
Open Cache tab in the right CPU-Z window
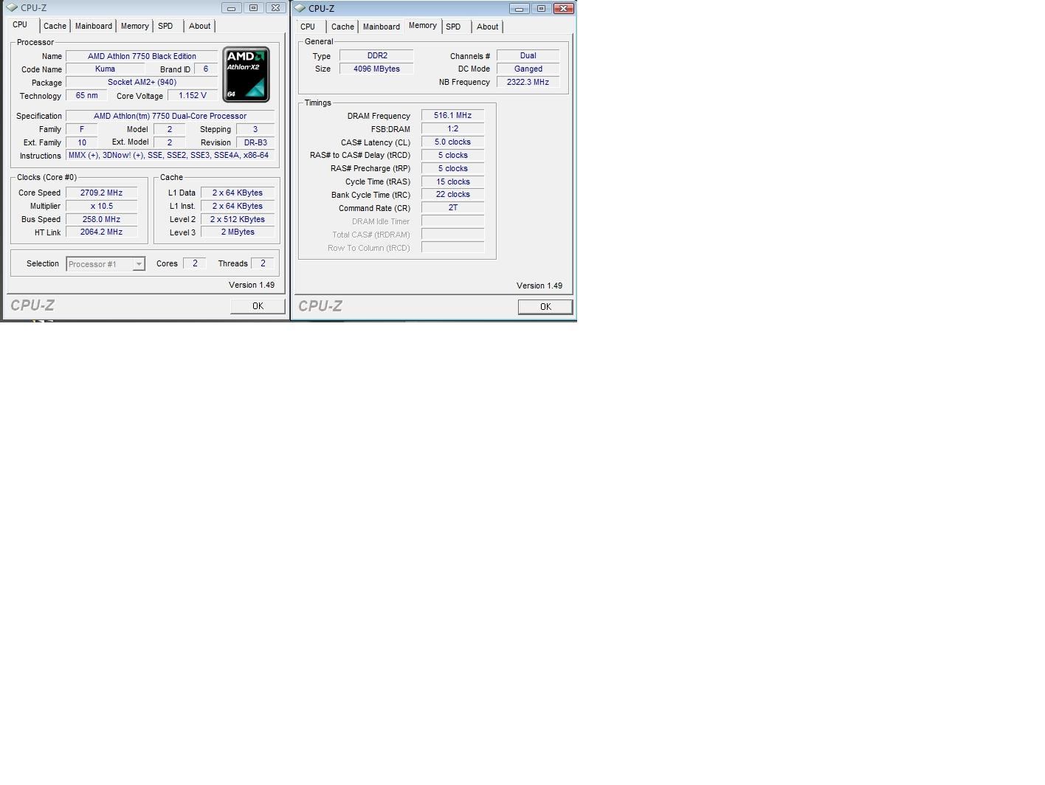coord(342,27)
